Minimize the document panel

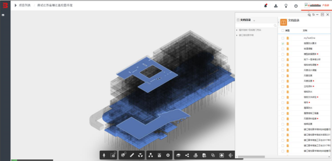[x=317, y=15]
